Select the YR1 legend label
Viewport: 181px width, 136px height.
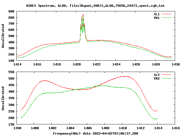(x=156, y=18)
